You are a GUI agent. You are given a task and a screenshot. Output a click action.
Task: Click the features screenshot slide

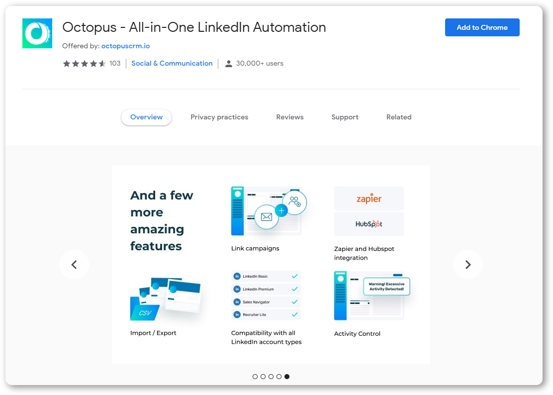(271, 265)
